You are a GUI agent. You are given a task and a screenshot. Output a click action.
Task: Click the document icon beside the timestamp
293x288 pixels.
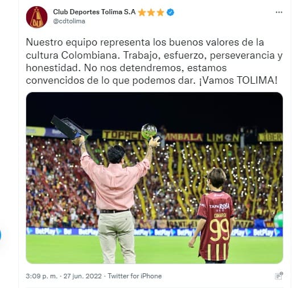click(279, 275)
